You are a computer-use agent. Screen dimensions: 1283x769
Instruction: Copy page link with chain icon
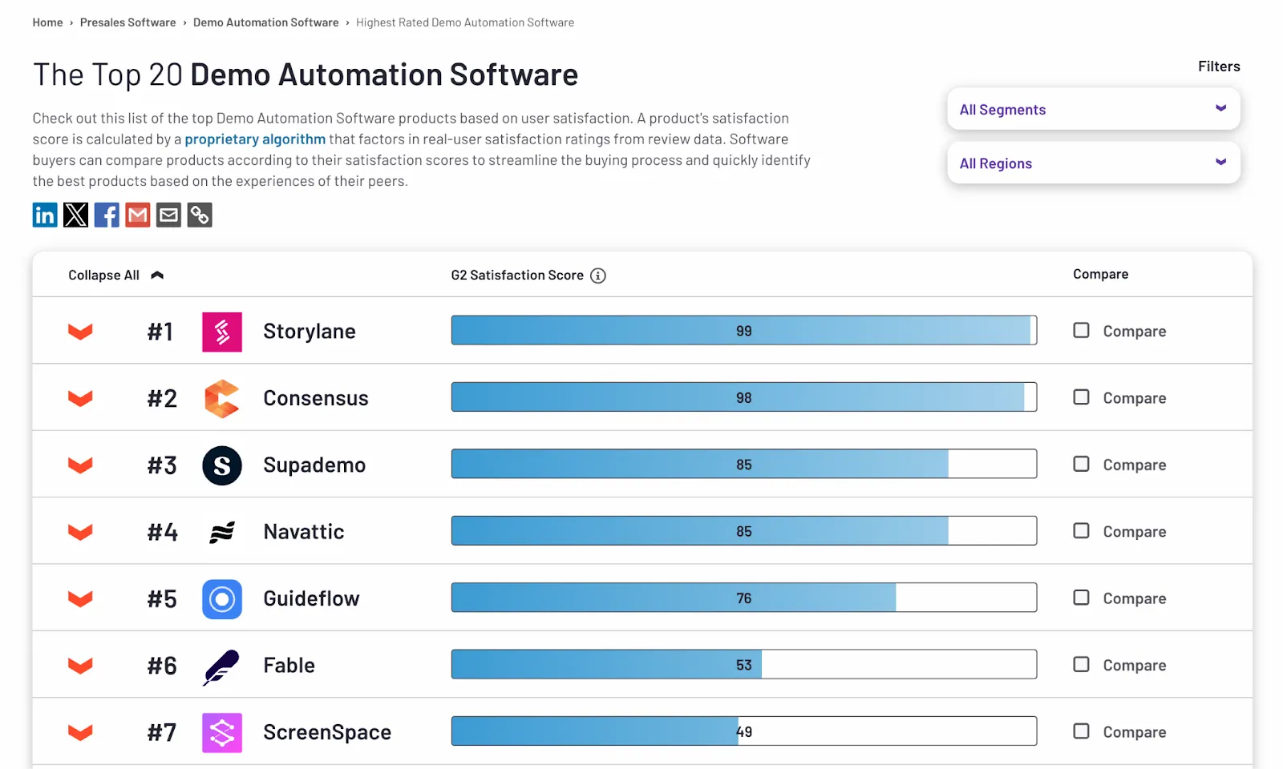200,215
